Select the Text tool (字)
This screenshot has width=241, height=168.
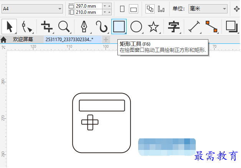tap(174, 27)
